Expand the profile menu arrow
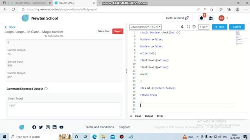250x140 pixels. point(227,18)
